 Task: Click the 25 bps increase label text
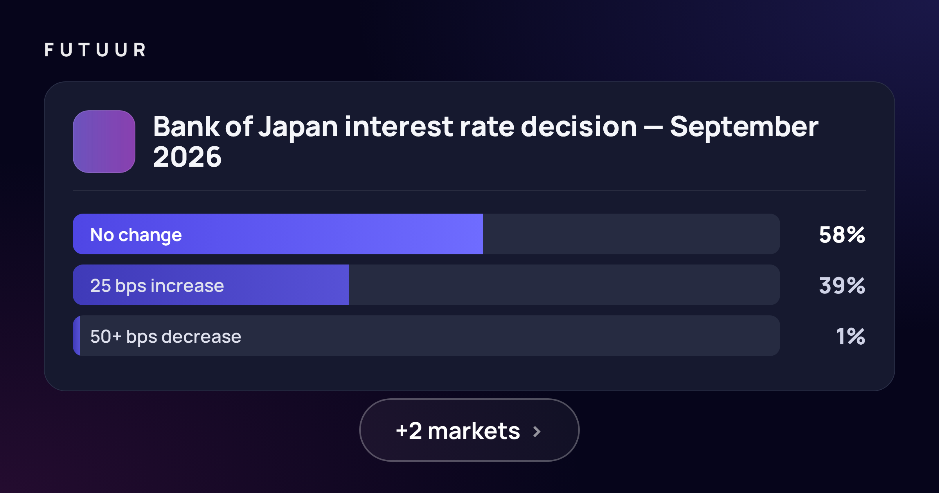(157, 286)
